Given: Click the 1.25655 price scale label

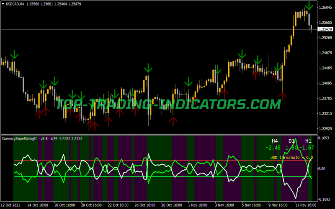Looking at the screenshot, I should 325,23.
